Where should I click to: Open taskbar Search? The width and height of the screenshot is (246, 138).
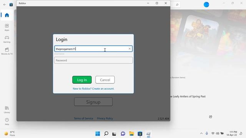click(106, 134)
